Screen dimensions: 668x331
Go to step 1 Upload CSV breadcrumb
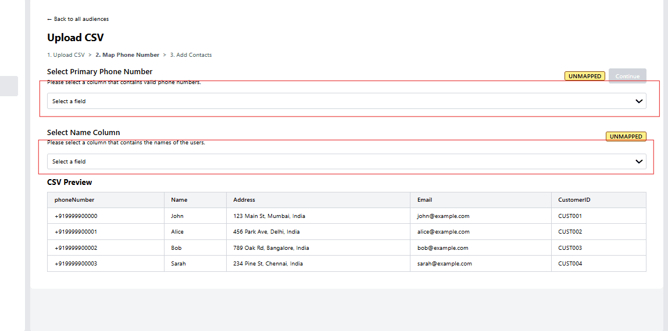(x=66, y=55)
